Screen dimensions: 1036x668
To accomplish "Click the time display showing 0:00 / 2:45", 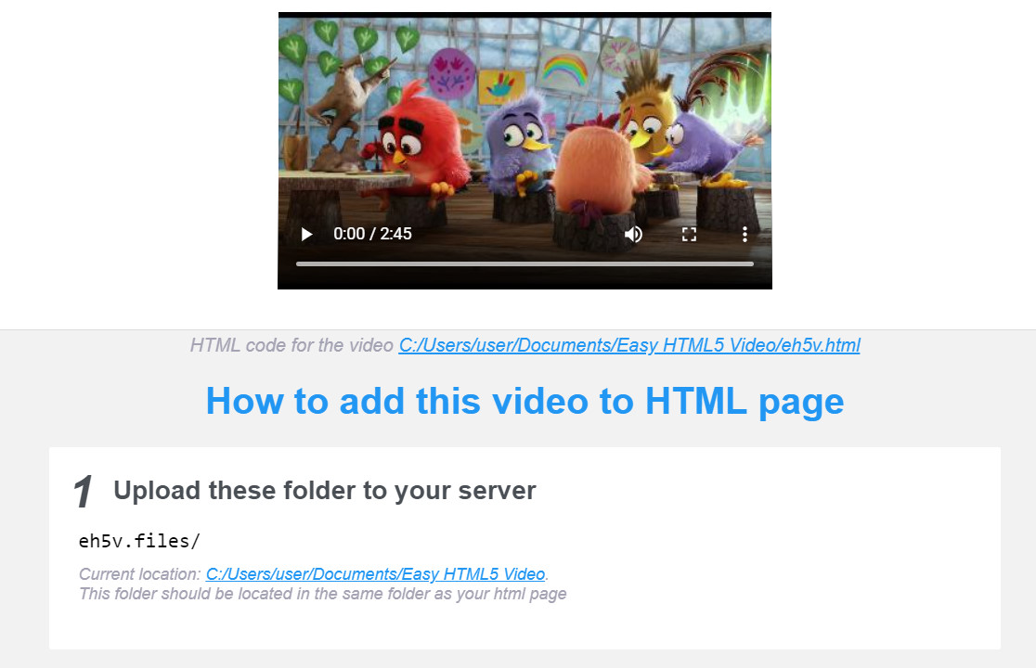I will point(372,234).
